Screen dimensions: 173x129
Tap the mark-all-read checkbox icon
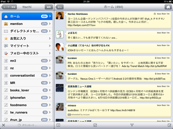pos(95,125)
